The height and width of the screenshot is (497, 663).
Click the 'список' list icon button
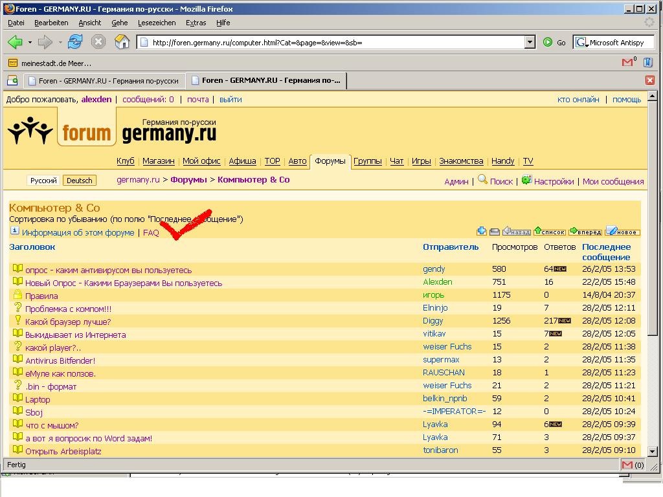pyautogui.click(x=549, y=232)
